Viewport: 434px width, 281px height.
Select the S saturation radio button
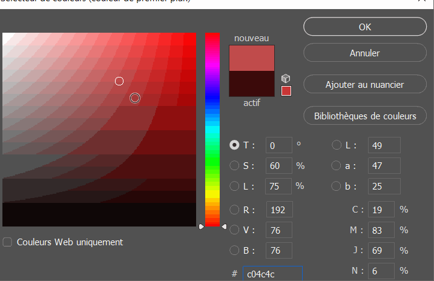pos(234,165)
